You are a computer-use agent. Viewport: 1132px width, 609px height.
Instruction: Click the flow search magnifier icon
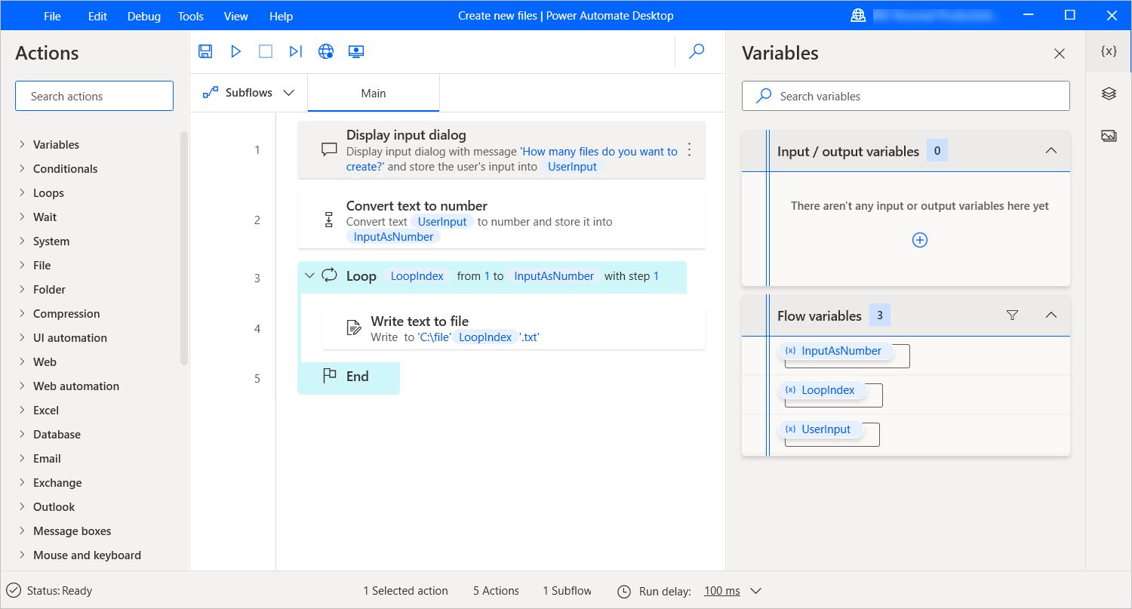pyautogui.click(x=697, y=51)
